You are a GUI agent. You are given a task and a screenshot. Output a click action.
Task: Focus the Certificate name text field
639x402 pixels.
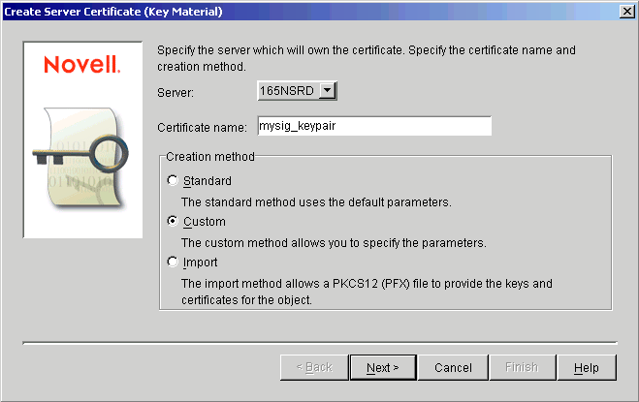click(373, 126)
